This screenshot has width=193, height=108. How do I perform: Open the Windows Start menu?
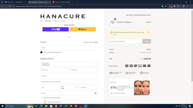(2, 106)
